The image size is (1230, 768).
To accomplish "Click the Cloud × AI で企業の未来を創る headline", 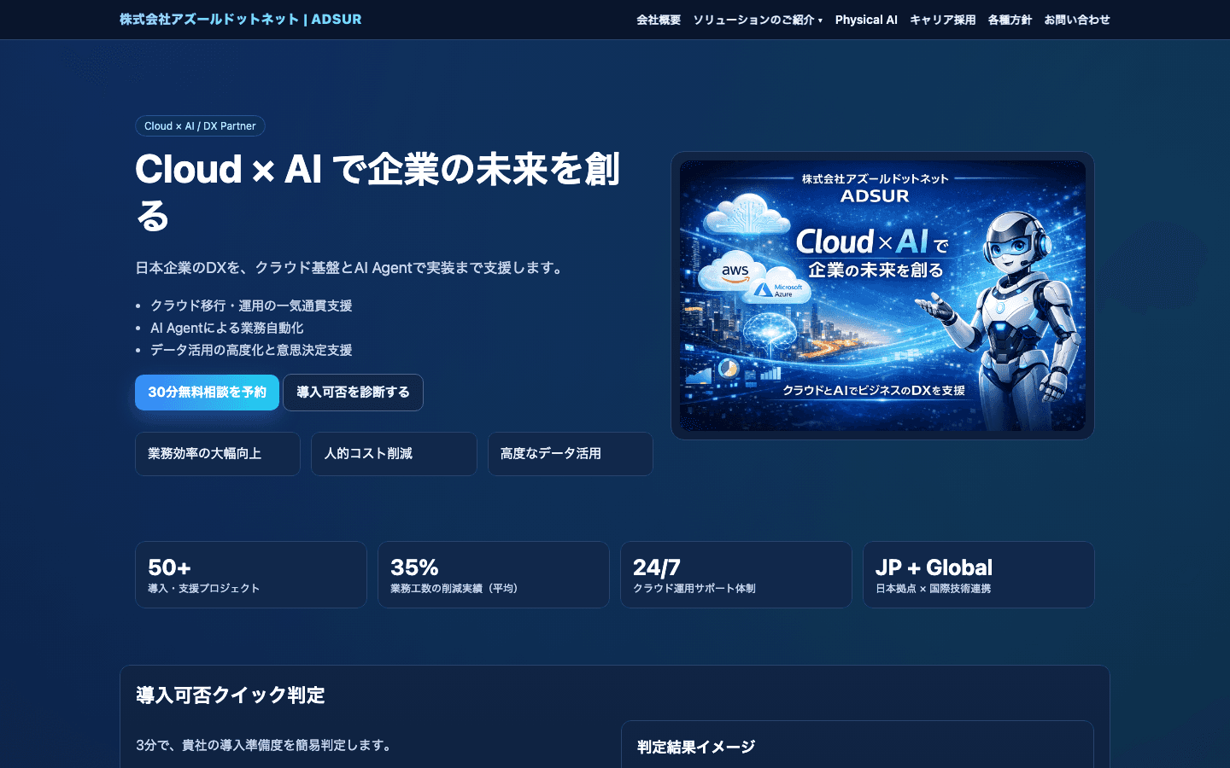I will click(x=378, y=192).
